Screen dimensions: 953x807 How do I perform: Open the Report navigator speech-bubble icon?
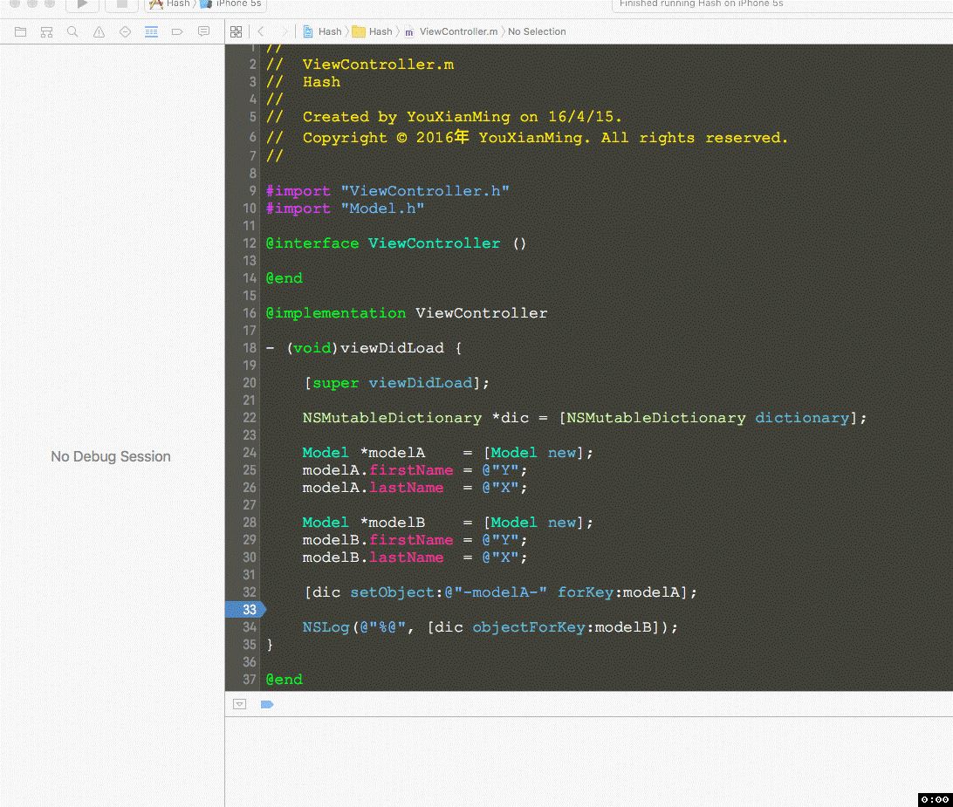[203, 31]
